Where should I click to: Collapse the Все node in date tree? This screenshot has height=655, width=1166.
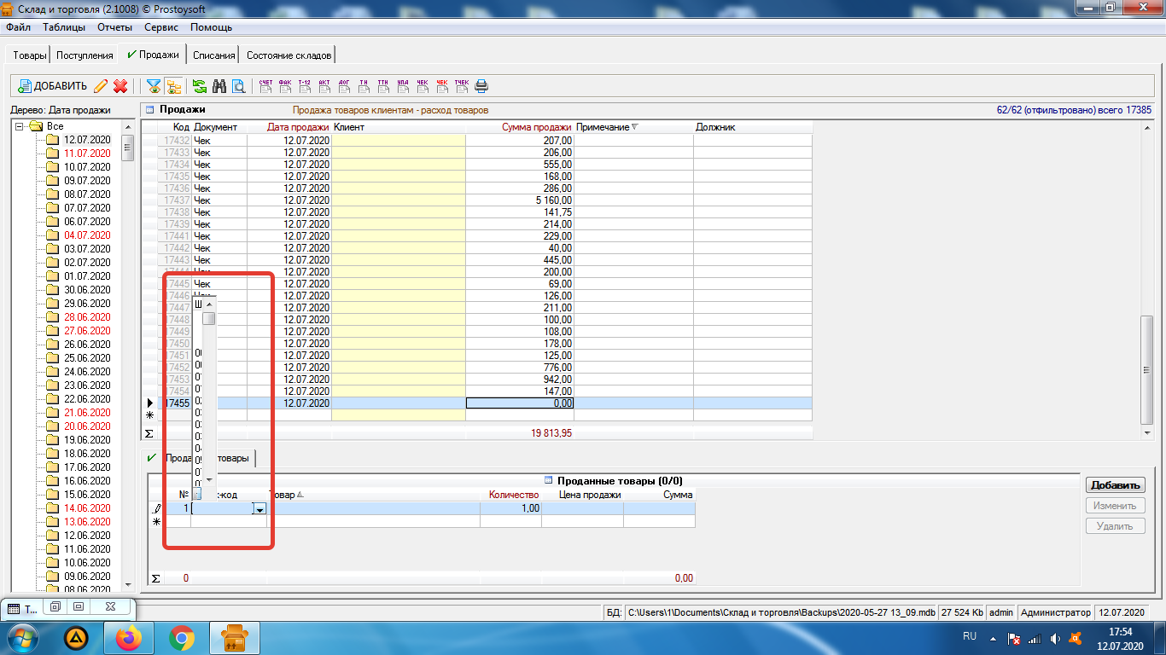click(19, 126)
